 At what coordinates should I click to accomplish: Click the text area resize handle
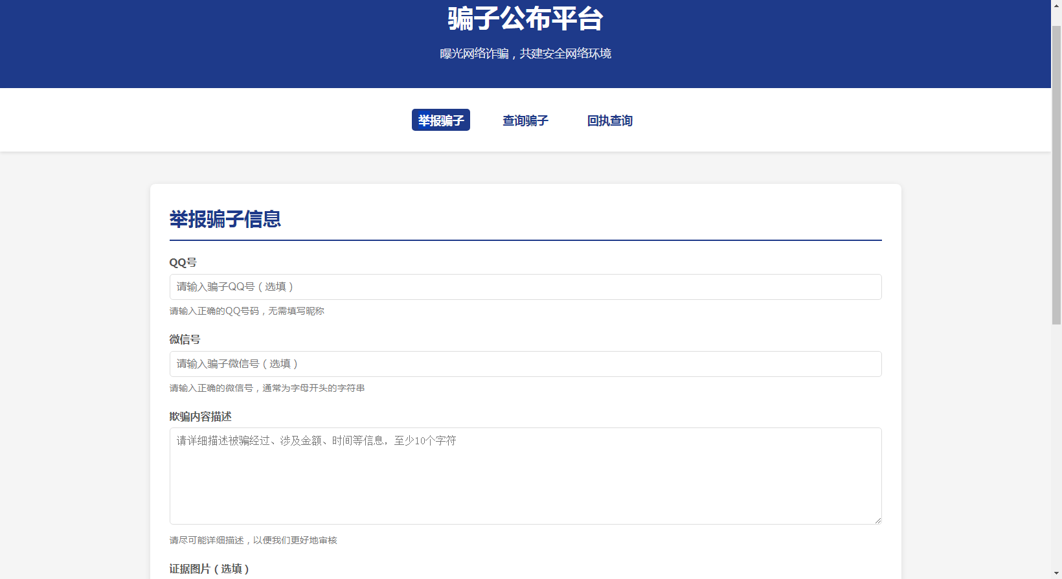coord(877,520)
